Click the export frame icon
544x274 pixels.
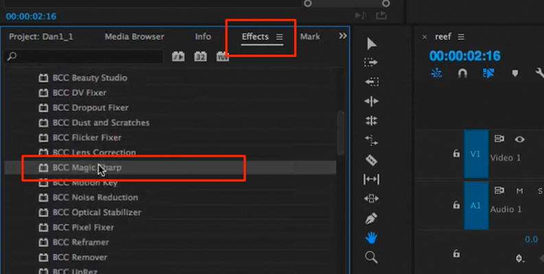[381, 15]
